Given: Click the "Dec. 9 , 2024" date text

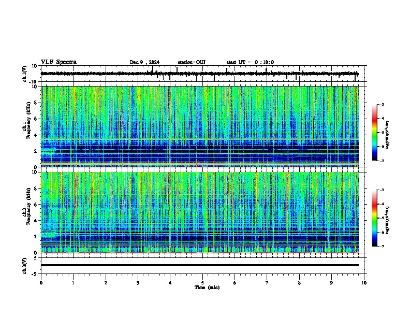Looking at the screenshot, I should tap(144, 62).
